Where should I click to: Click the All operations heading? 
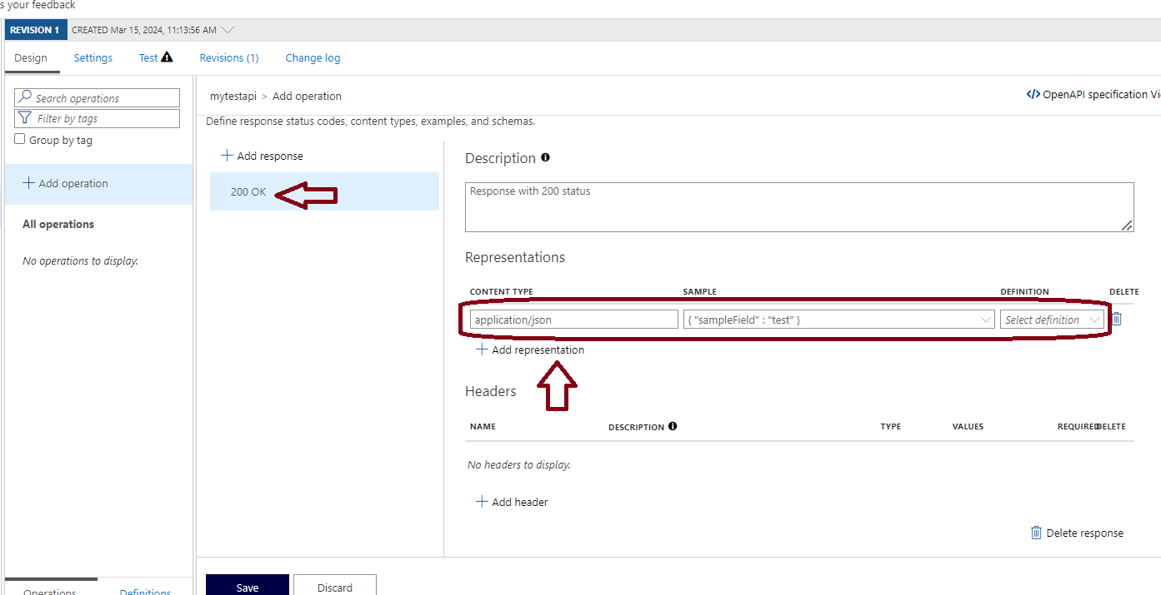coord(58,224)
